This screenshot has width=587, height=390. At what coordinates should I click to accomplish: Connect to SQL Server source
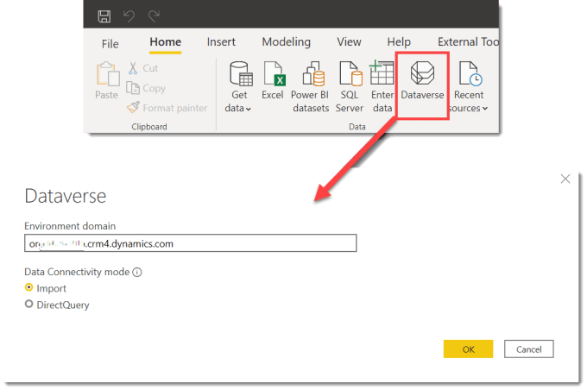(x=350, y=87)
